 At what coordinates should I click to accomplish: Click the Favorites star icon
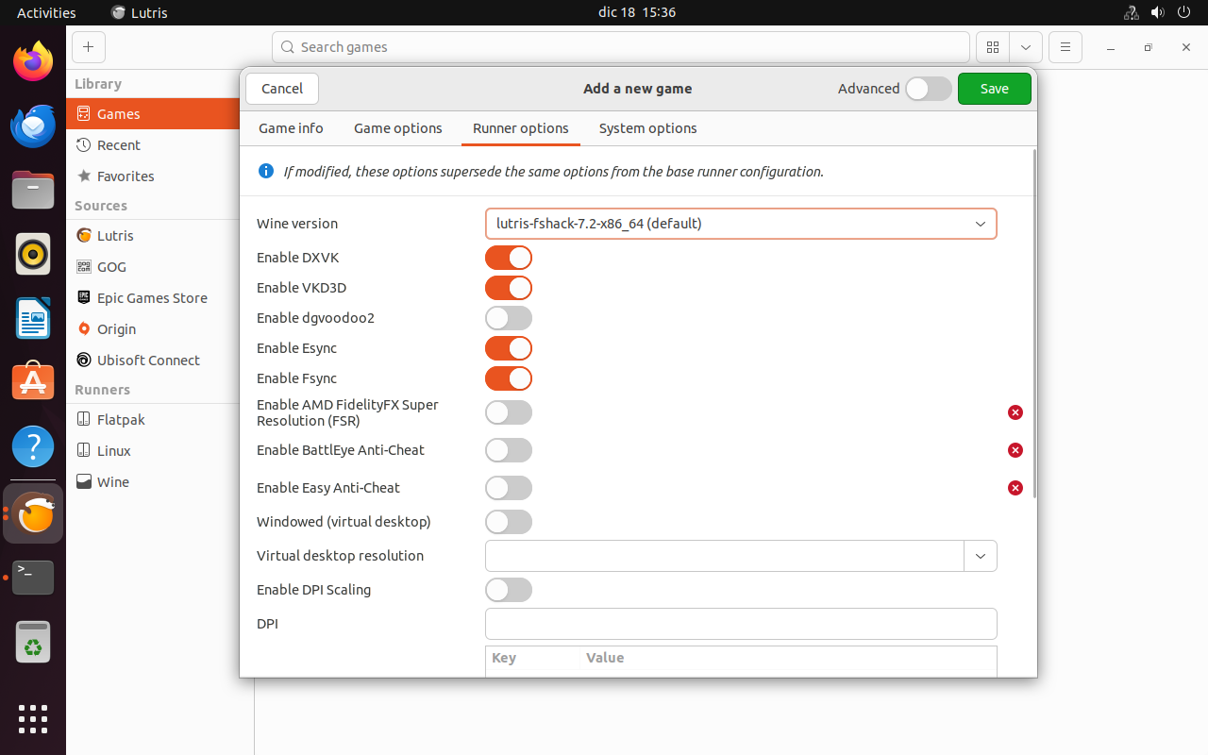coord(83,176)
